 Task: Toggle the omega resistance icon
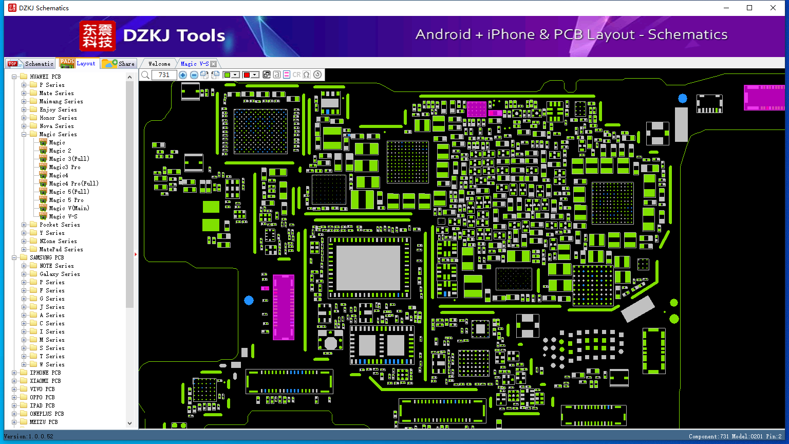point(307,75)
